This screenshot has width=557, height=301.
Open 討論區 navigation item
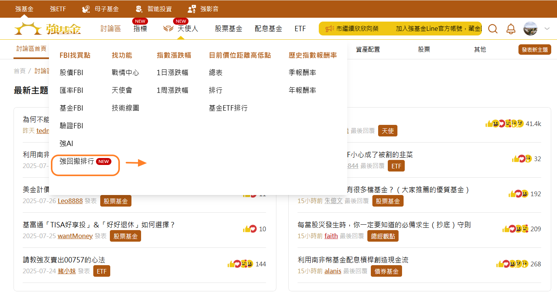tap(110, 29)
